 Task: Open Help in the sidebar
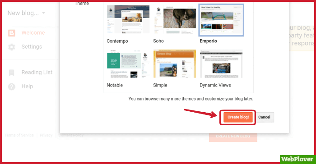point(27,87)
